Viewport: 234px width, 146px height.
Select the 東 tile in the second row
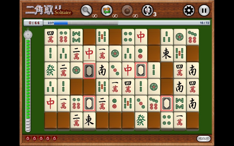tap(167, 54)
